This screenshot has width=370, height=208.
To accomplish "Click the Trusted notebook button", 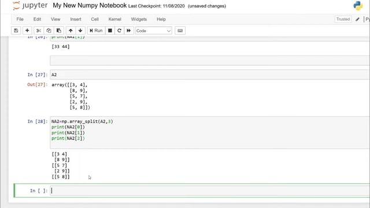I will coord(343,19).
